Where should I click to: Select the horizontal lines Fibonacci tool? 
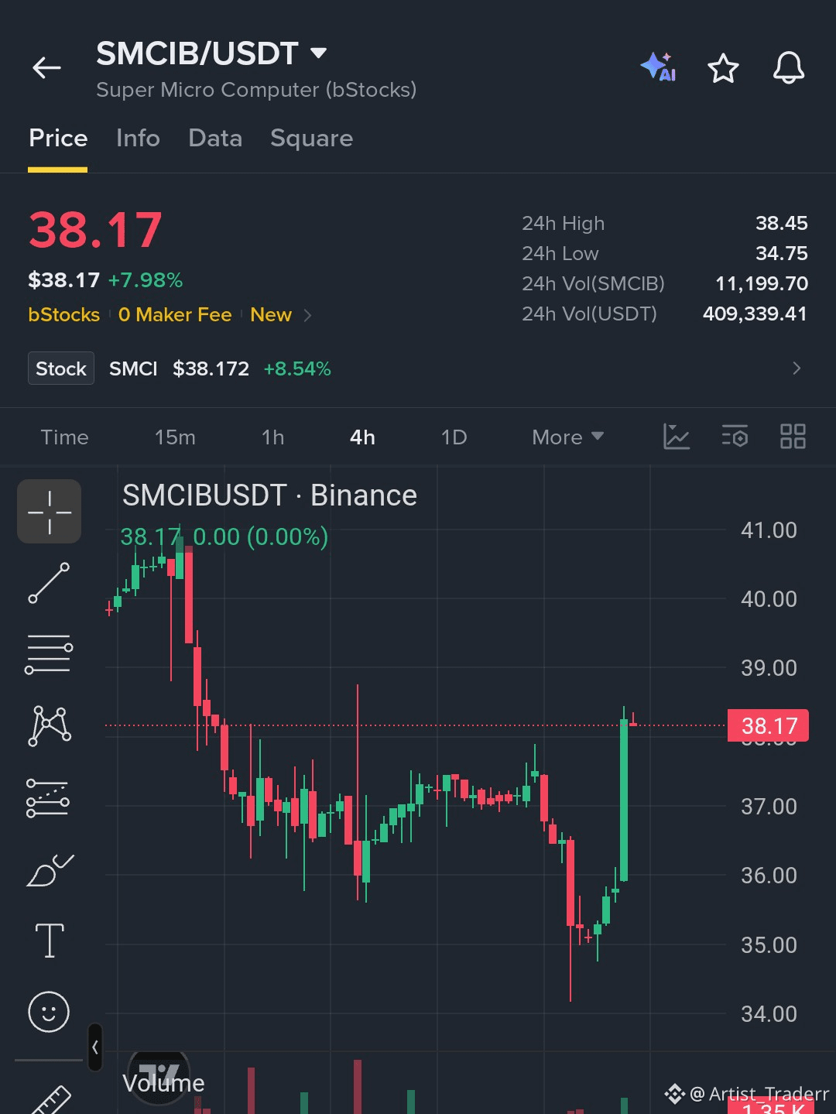coord(49,654)
